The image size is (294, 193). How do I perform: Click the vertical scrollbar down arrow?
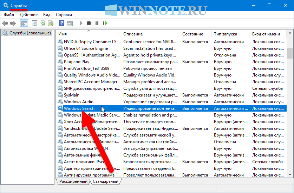(x=290, y=174)
